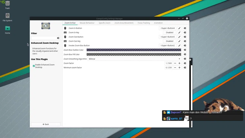The width and height of the screenshot is (245, 138).
Task: Reset Minimum zoom factor to default
Action: click(185, 68)
